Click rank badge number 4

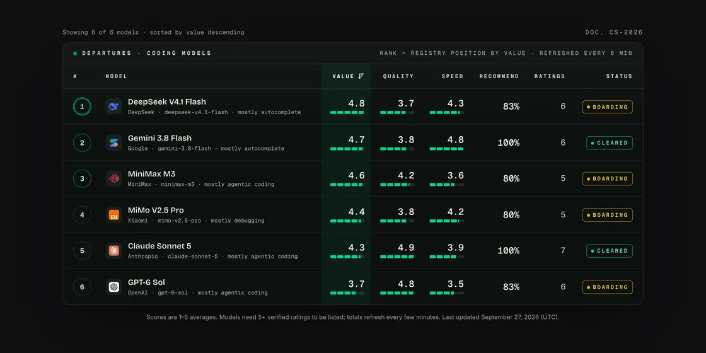82,215
